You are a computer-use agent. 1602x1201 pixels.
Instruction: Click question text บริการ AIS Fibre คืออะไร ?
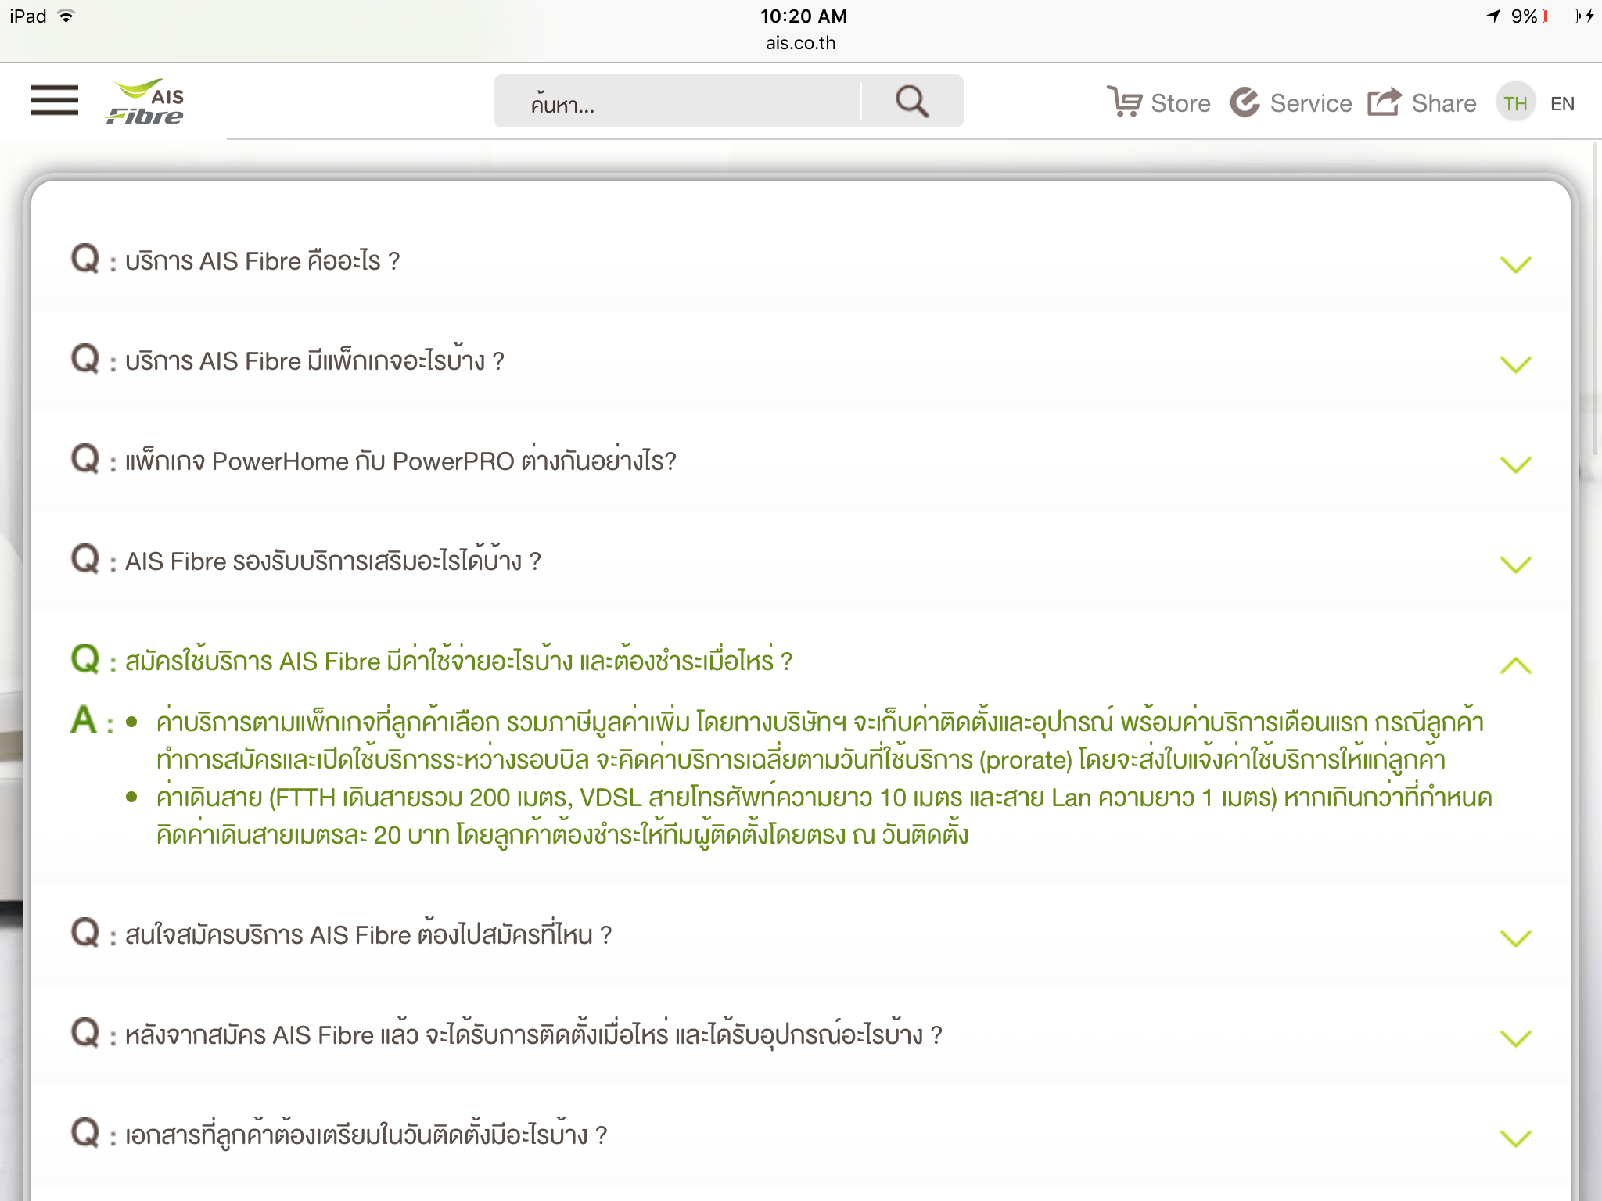[x=262, y=260]
